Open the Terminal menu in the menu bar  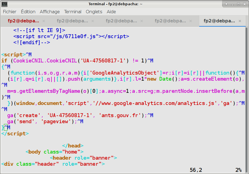tap(73, 12)
